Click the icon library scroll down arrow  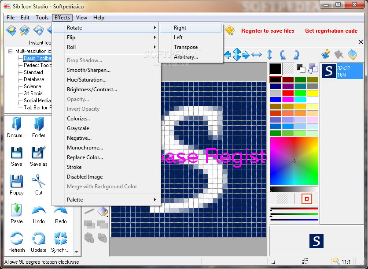coord(77,252)
